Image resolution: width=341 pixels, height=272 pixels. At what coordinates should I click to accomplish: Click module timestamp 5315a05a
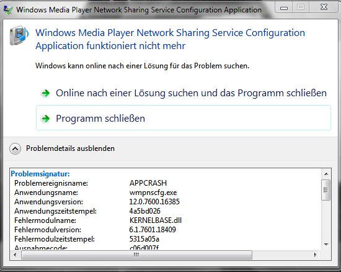pyautogui.click(x=144, y=239)
